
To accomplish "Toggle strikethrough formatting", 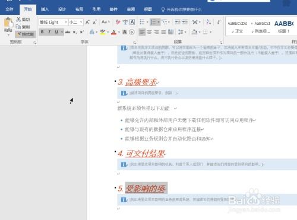I will 68,32.
